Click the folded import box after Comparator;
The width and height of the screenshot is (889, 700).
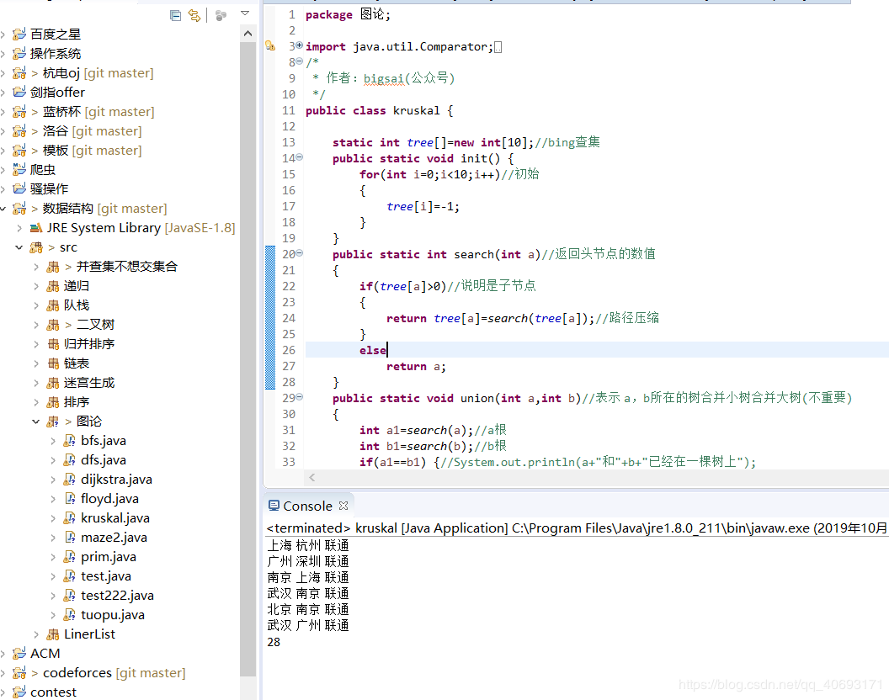coord(498,47)
